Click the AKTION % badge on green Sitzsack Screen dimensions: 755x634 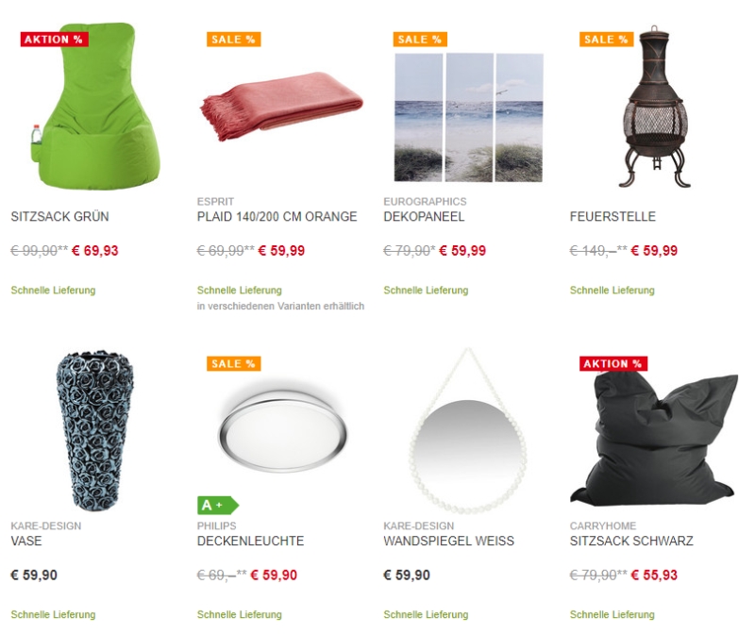pos(54,40)
